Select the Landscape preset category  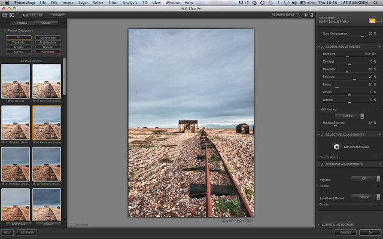pyautogui.click(x=48, y=38)
